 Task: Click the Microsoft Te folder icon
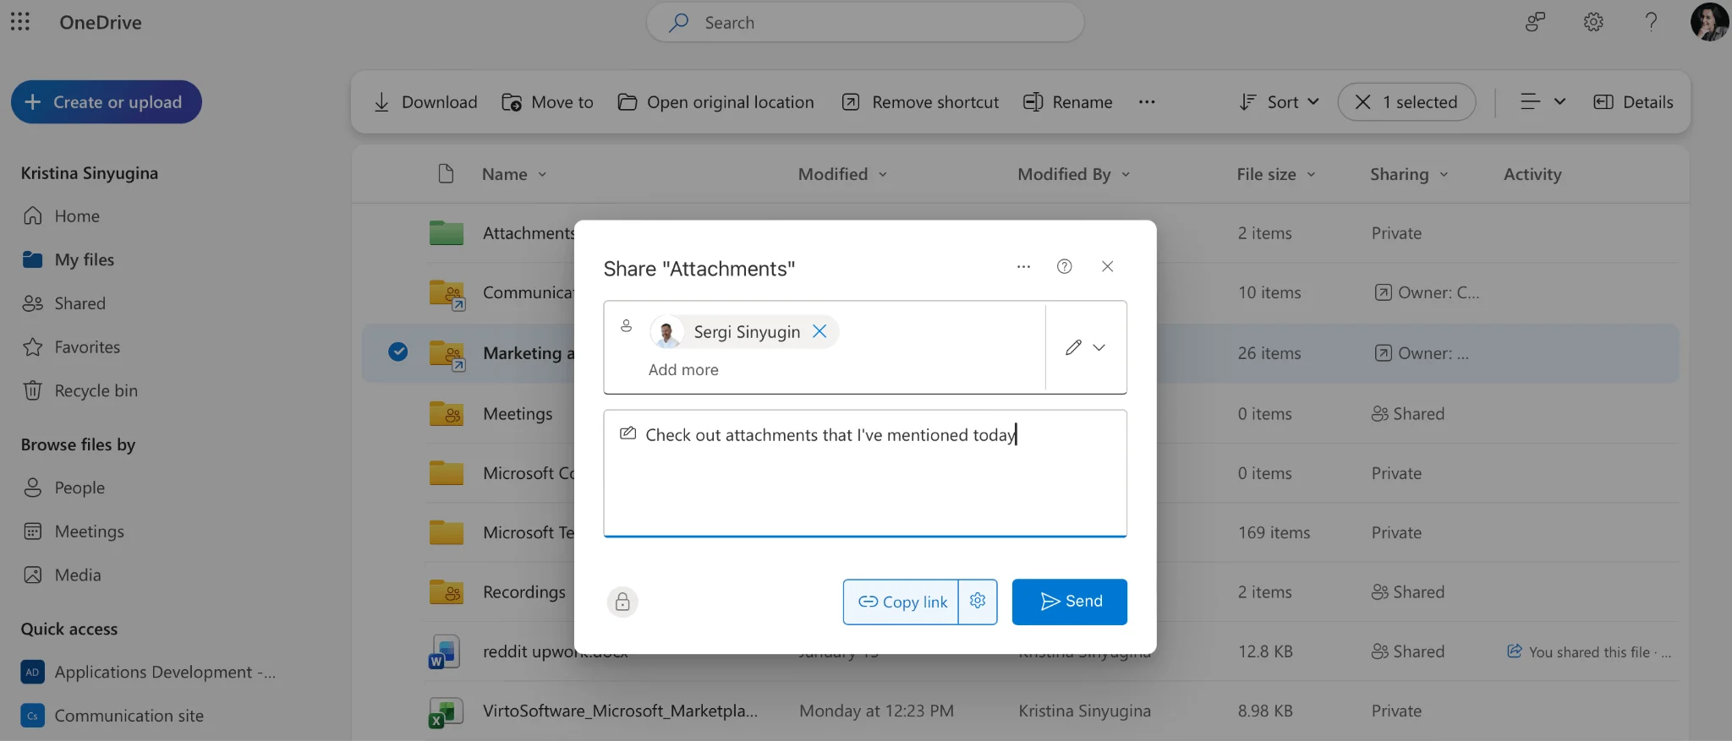pyautogui.click(x=447, y=533)
